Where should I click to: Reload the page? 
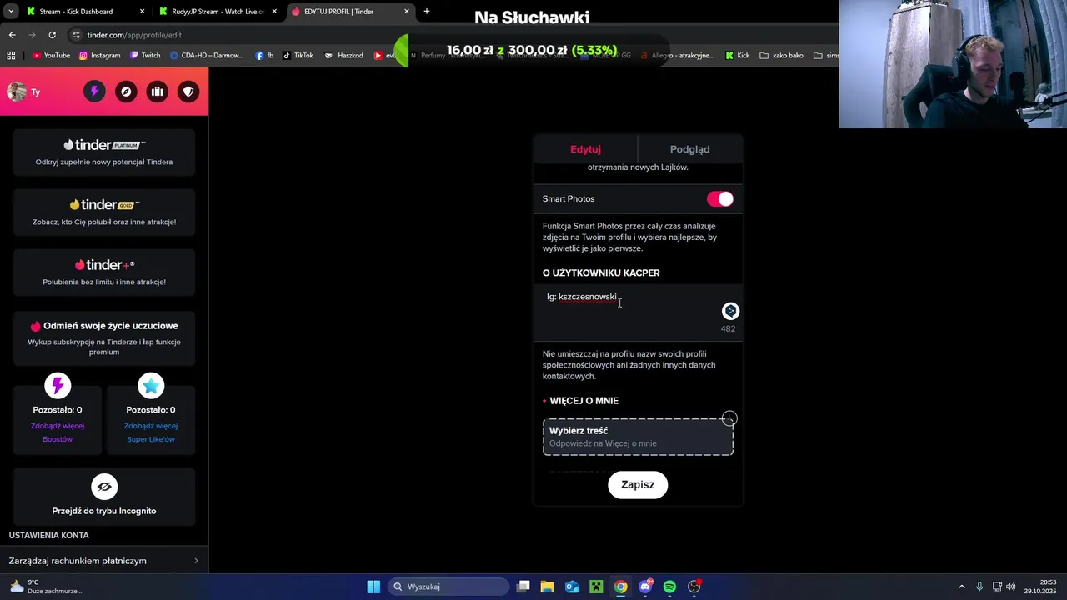pos(52,35)
